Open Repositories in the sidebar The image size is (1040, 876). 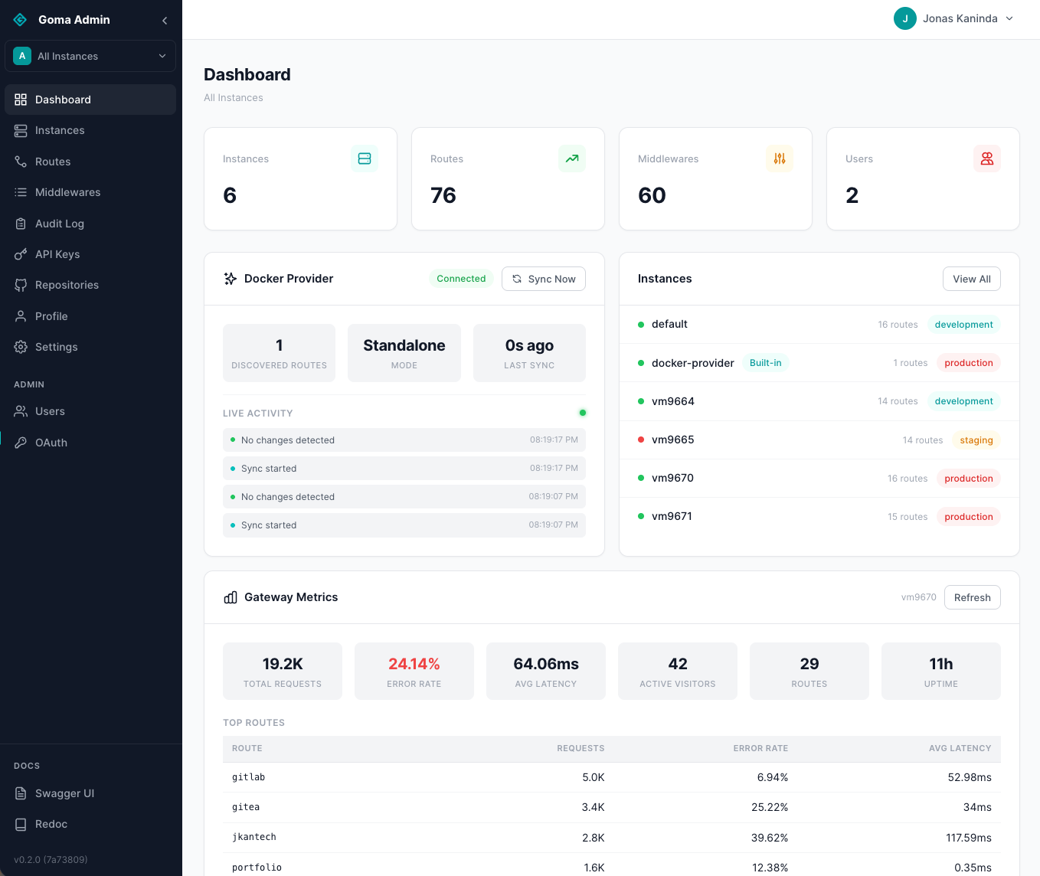pyautogui.click(x=67, y=284)
